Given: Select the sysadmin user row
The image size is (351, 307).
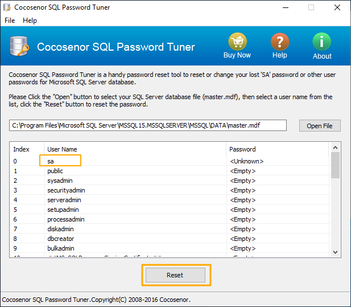Looking at the screenshot, I should point(170,181).
